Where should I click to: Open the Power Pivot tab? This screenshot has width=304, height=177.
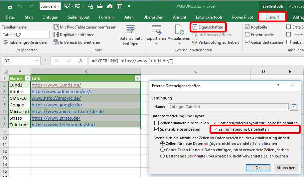[x=242, y=17]
